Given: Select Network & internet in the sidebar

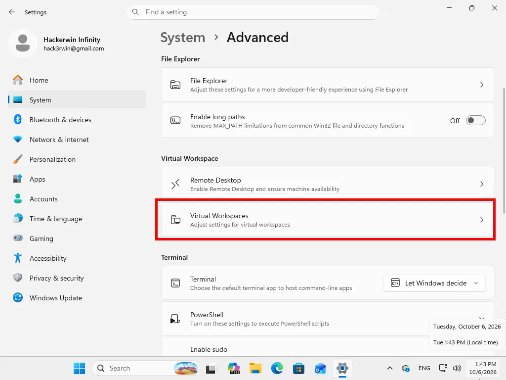Looking at the screenshot, I should click(77, 139).
